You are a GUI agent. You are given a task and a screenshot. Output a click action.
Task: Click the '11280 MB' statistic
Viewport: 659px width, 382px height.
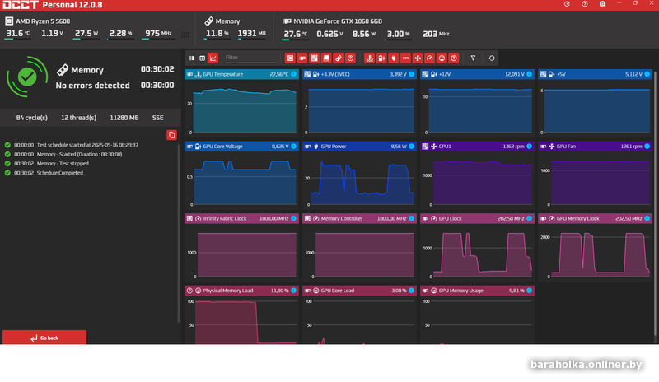click(124, 118)
